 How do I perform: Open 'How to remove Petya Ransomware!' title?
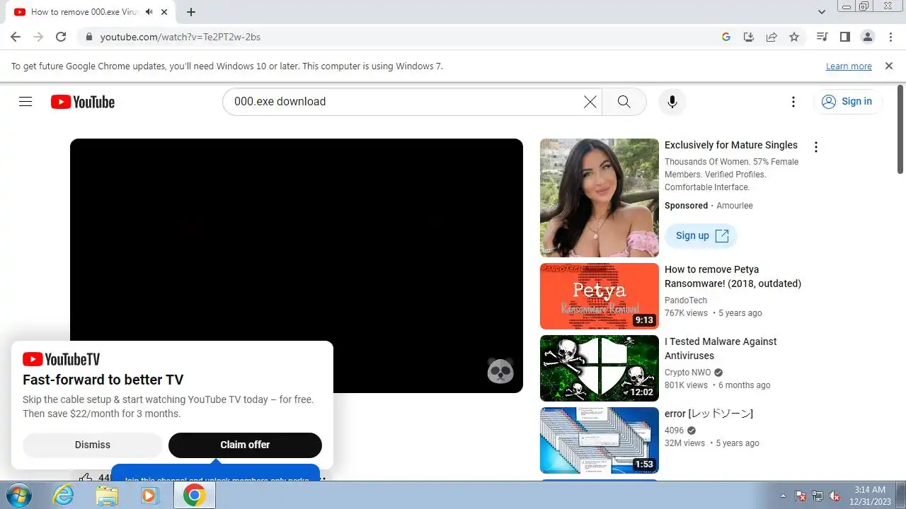pyautogui.click(x=733, y=276)
